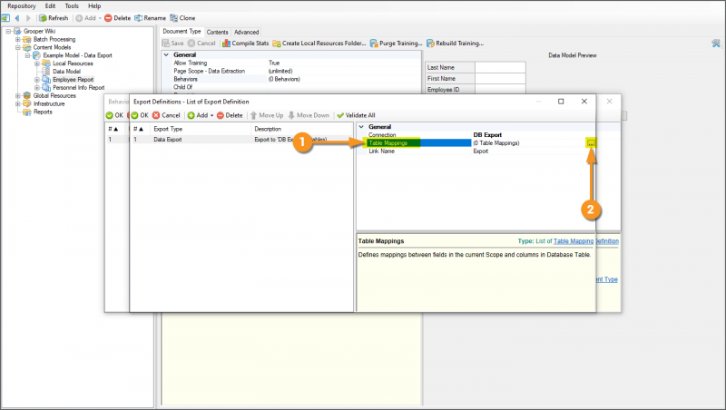Screen dimensions: 726x410
Task: Click the Batch Processing folder icon
Action: click(27, 39)
